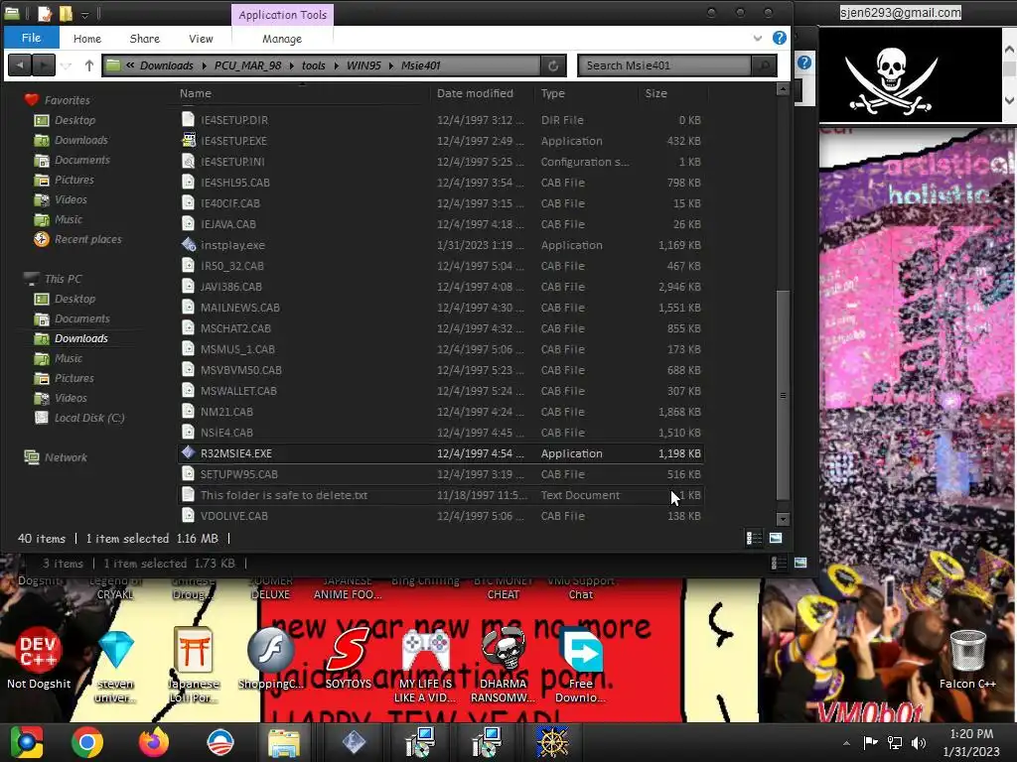This screenshot has height=762, width=1017.
Task: Switch to the Home ribbon tab
Action: point(87,39)
